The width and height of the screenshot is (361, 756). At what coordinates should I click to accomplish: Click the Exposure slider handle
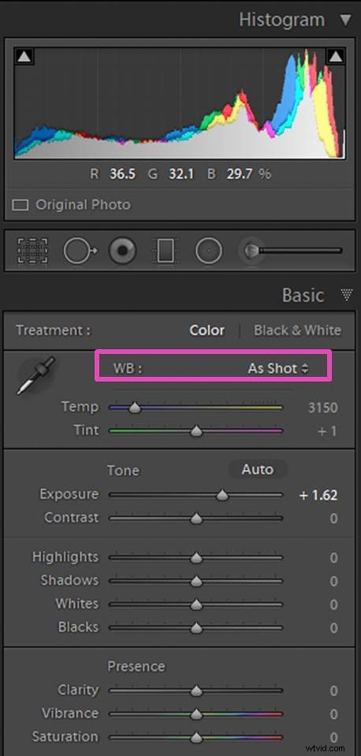pyautogui.click(x=222, y=495)
